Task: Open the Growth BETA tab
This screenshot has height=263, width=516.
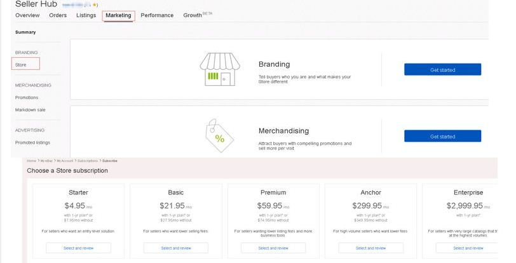Action: (198, 15)
